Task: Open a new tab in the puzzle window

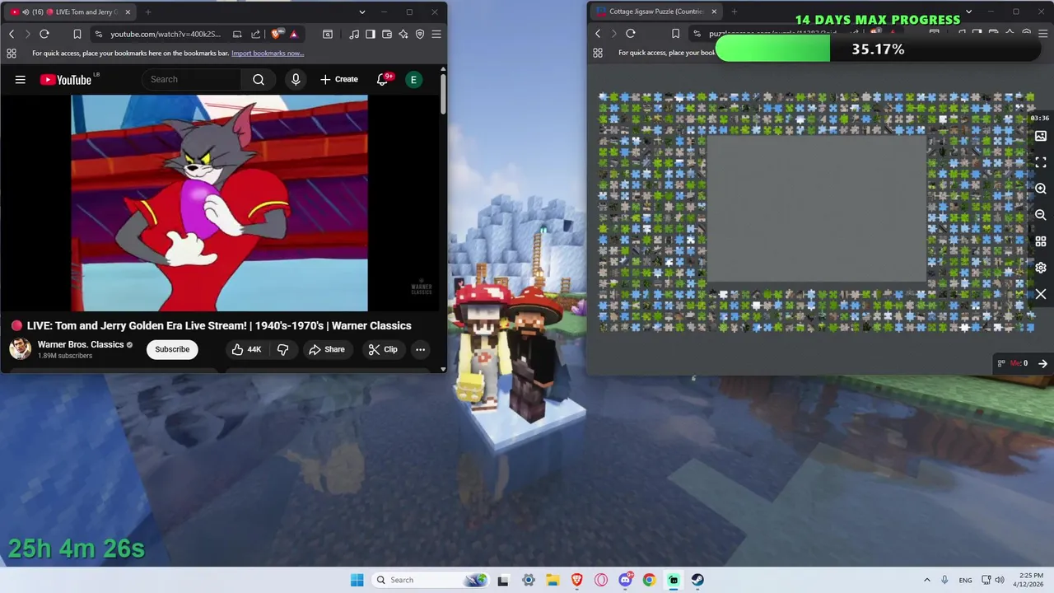Action: click(x=735, y=12)
